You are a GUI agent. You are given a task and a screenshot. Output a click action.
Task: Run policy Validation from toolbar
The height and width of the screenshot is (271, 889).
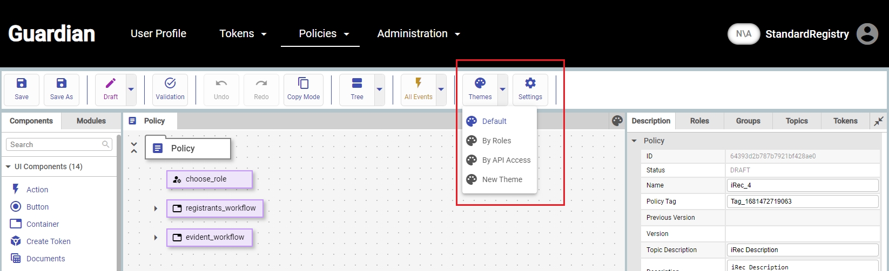coord(170,89)
